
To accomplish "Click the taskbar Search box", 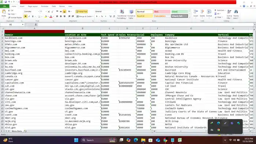I will [99, 140].
